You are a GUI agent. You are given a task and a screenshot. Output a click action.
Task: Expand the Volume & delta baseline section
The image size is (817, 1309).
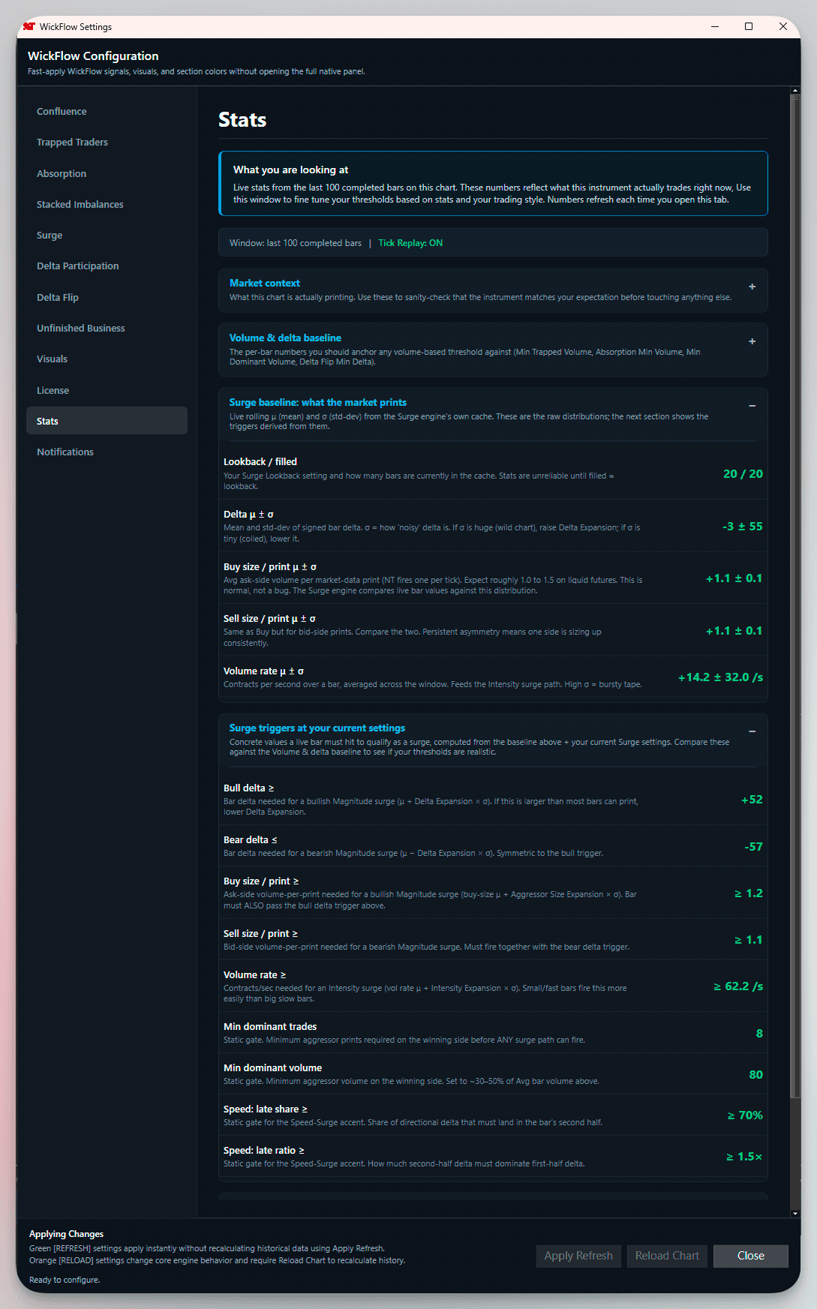pos(752,341)
